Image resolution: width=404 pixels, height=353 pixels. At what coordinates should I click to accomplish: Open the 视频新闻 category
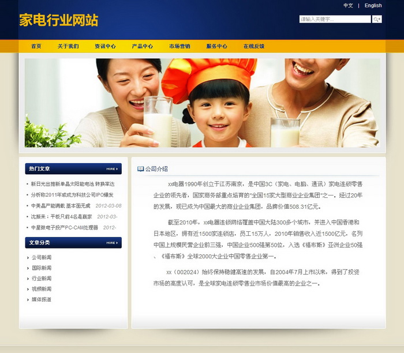coord(42,289)
